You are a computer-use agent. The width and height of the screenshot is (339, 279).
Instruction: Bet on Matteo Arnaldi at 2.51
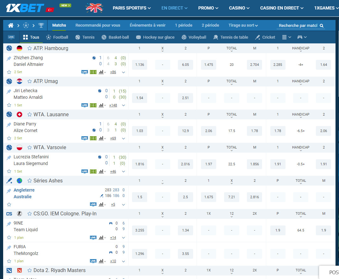click(185, 98)
